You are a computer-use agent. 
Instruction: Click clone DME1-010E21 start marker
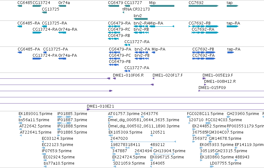click(x=88, y=109)
